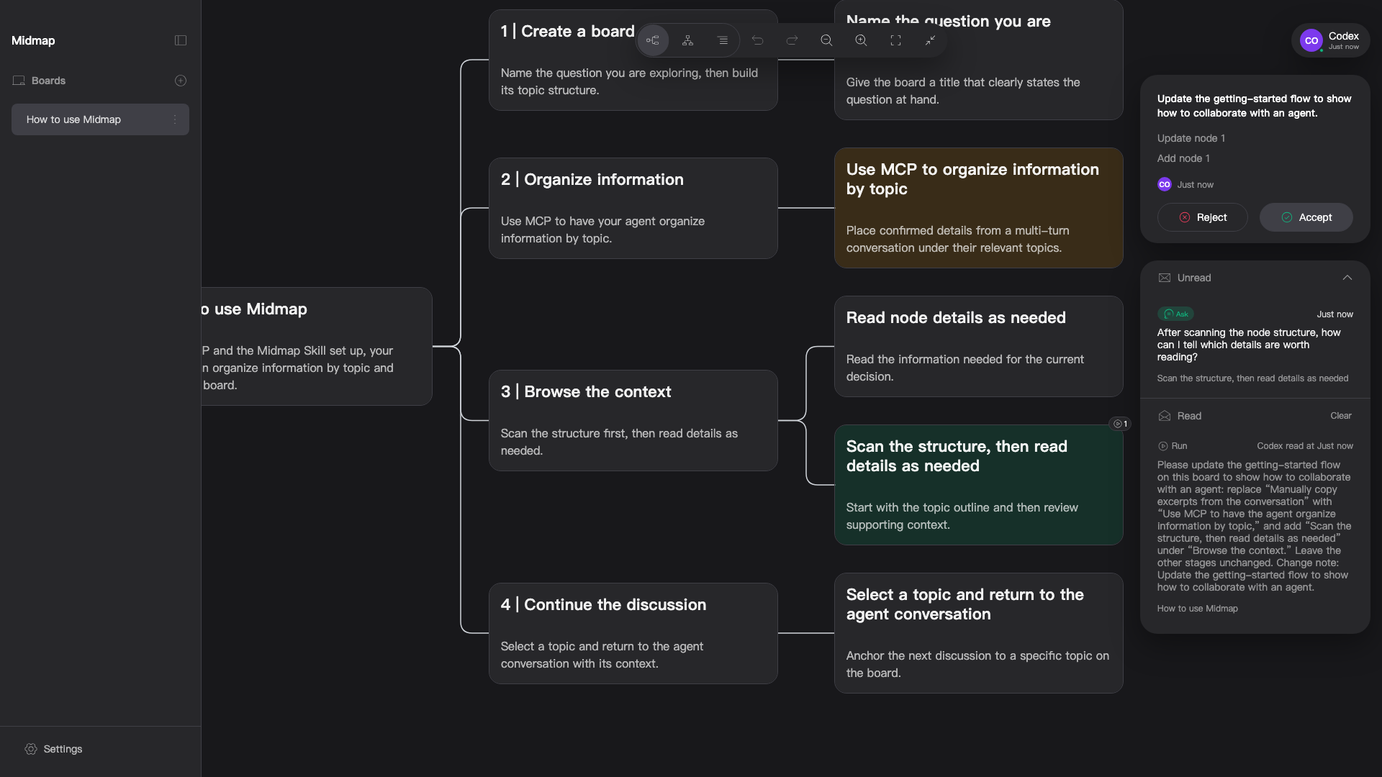Open the Ask tag on the unread message

[x=1175, y=314]
